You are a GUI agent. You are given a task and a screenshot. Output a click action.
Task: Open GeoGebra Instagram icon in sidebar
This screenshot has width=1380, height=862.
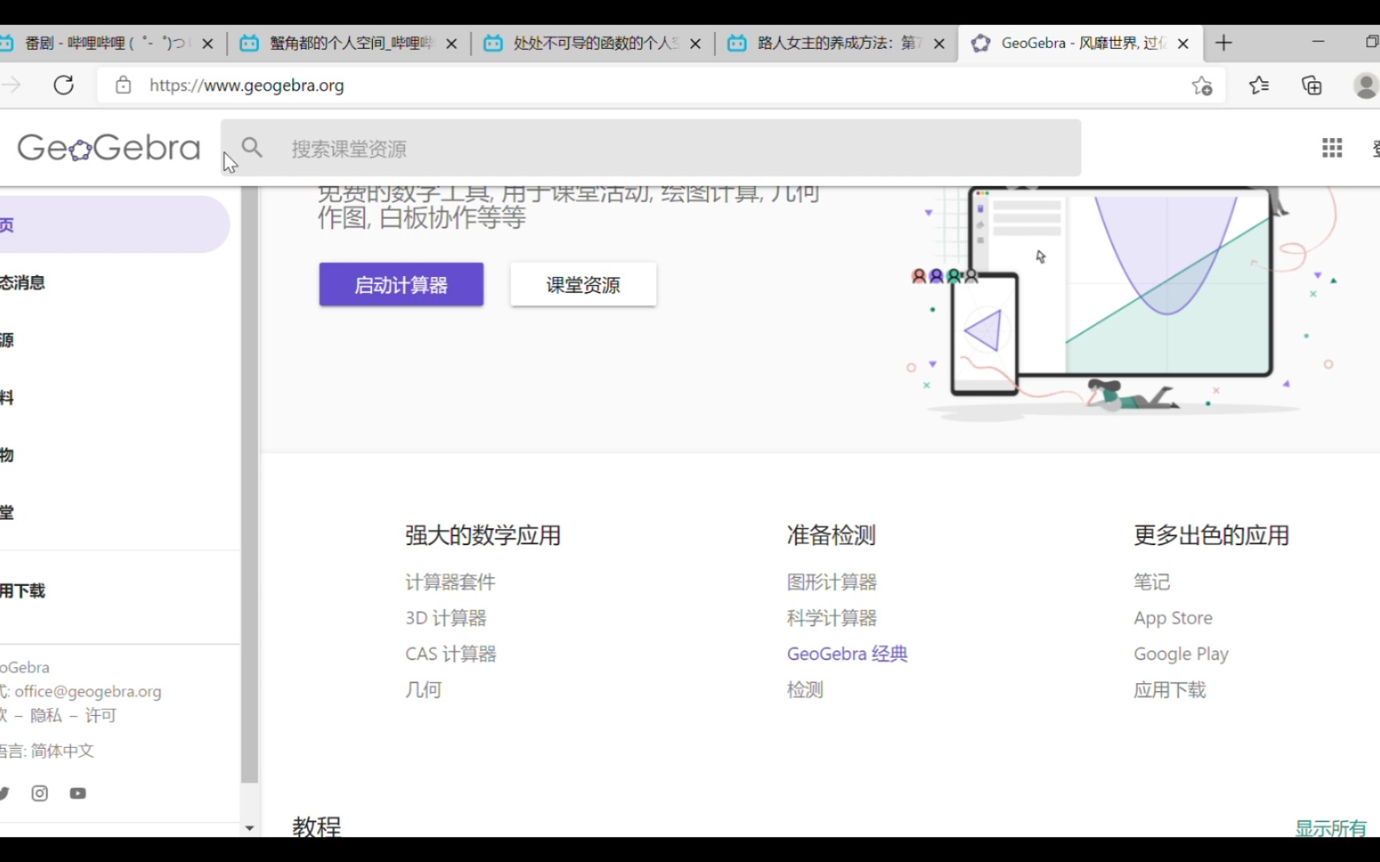coord(40,793)
